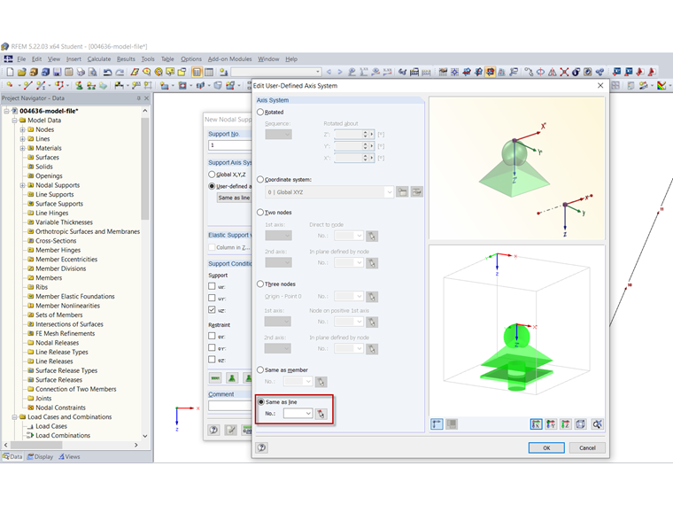The height and width of the screenshot is (505, 673).
Task: Switch to the Display navigator tab
Action: coord(41,456)
